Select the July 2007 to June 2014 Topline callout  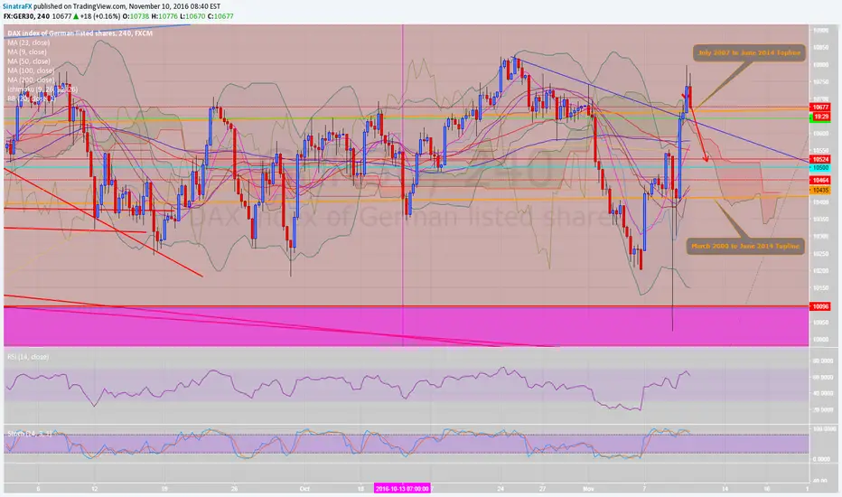pyautogui.click(x=749, y=52)
